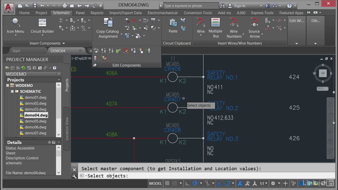Expand the Oth... panel arrow
The width and height of the screenshot is (338, 190).
tap(315, 44)
